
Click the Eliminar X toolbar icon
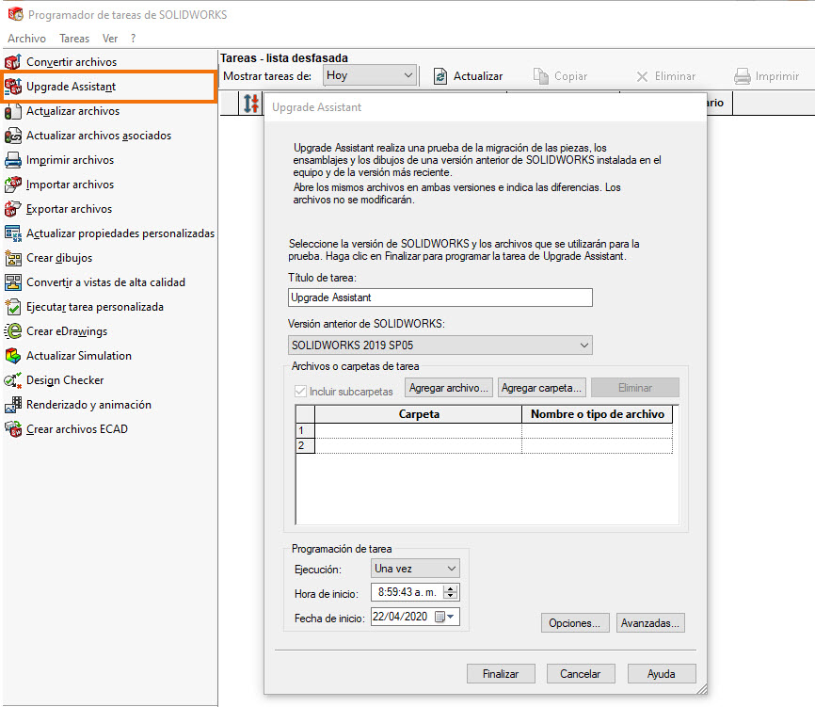coord(642,77)
